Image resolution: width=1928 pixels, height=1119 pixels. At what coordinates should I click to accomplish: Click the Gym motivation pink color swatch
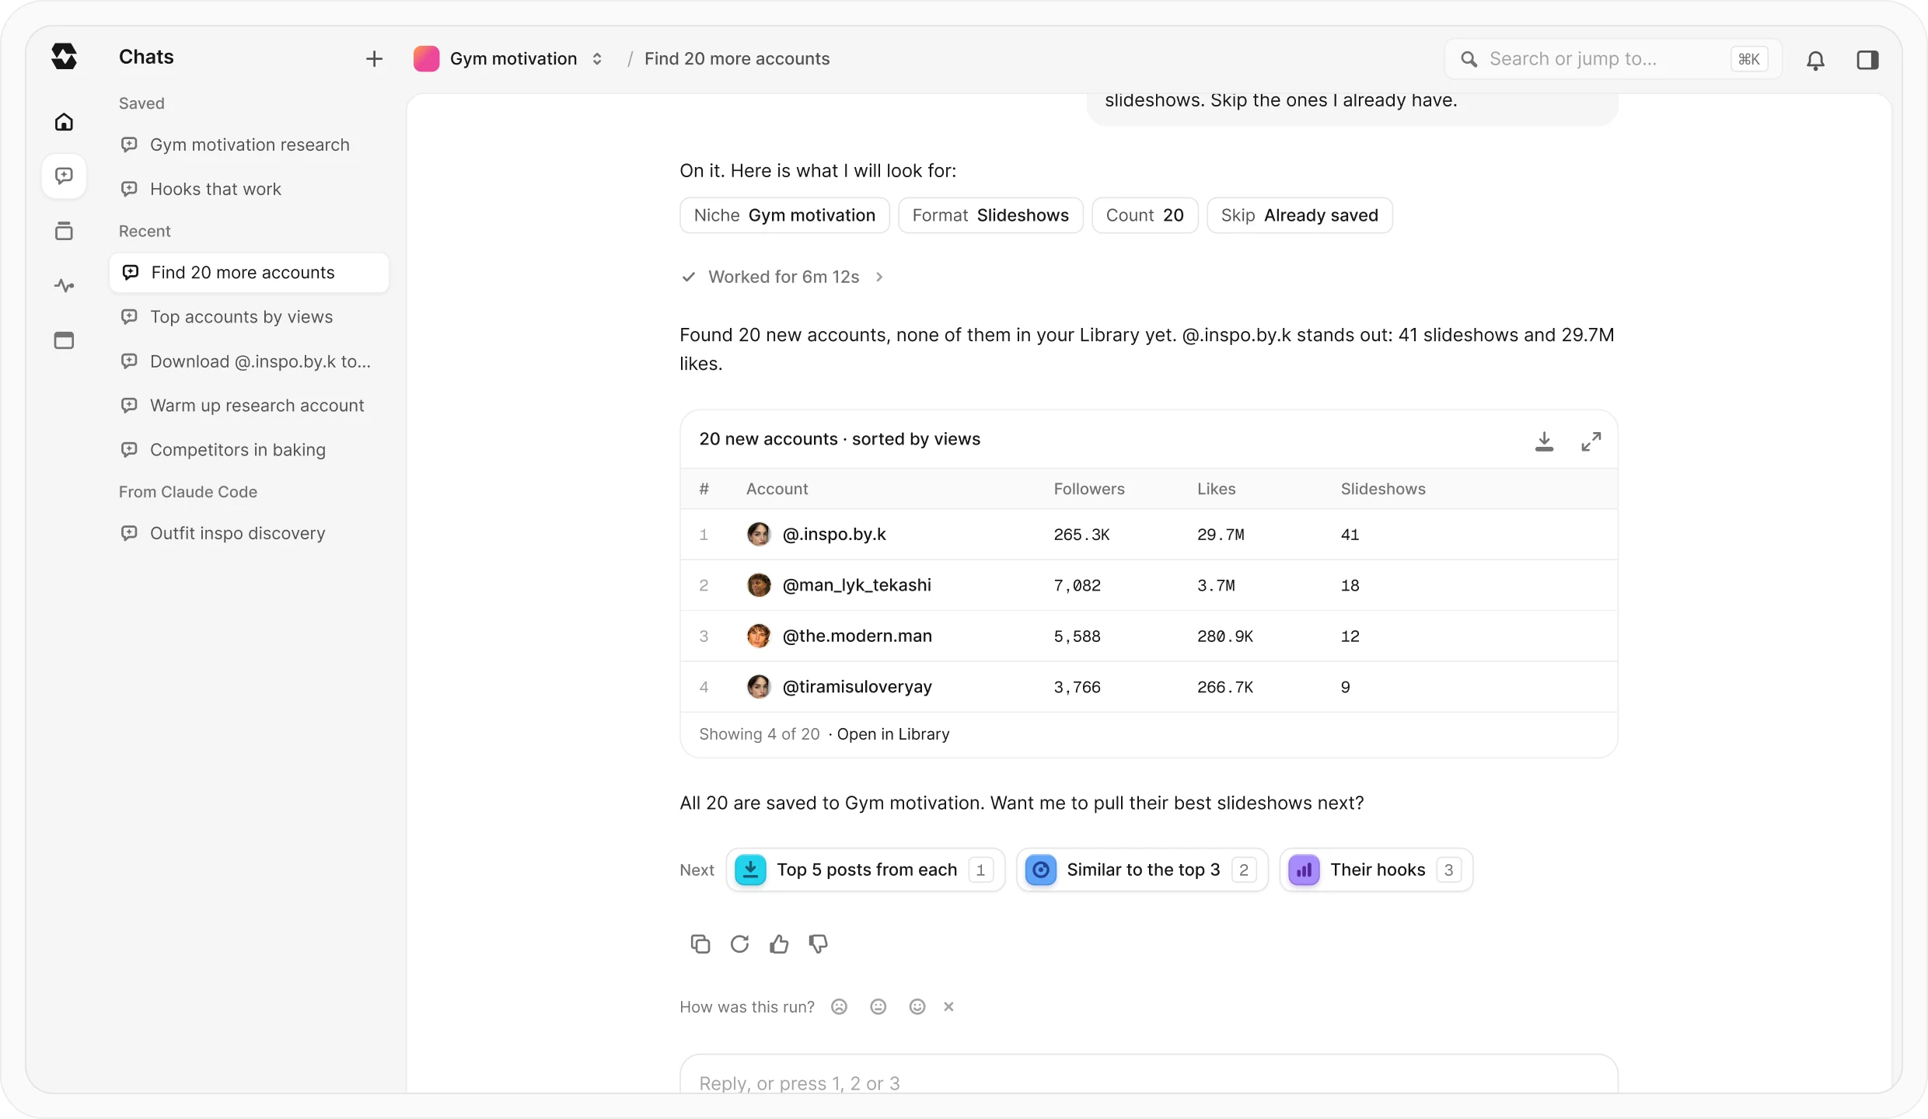point(426,59)
